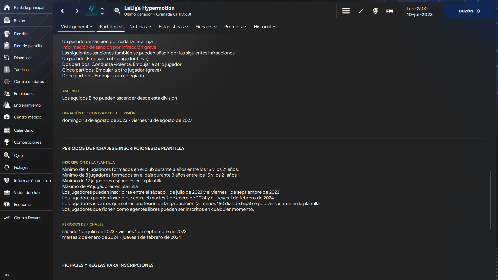
Task: Expand the Fichajes top tab dropdown
Action: coord(206,27)
